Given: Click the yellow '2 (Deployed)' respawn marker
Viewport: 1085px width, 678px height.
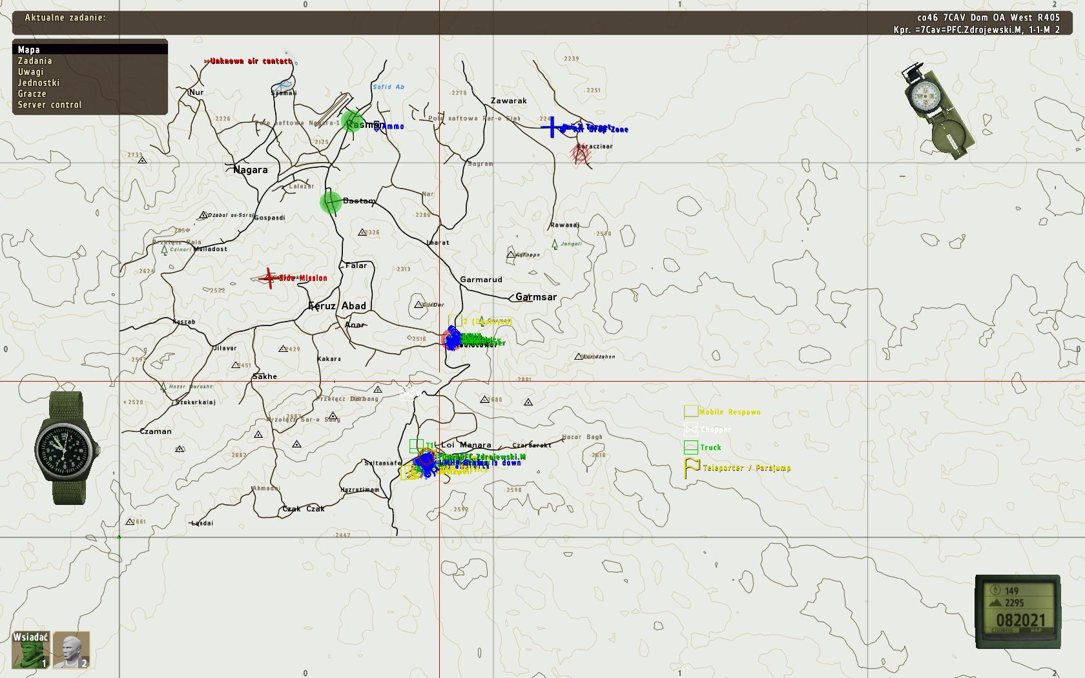Looking at the screenshot, I should tap(455, 322).
